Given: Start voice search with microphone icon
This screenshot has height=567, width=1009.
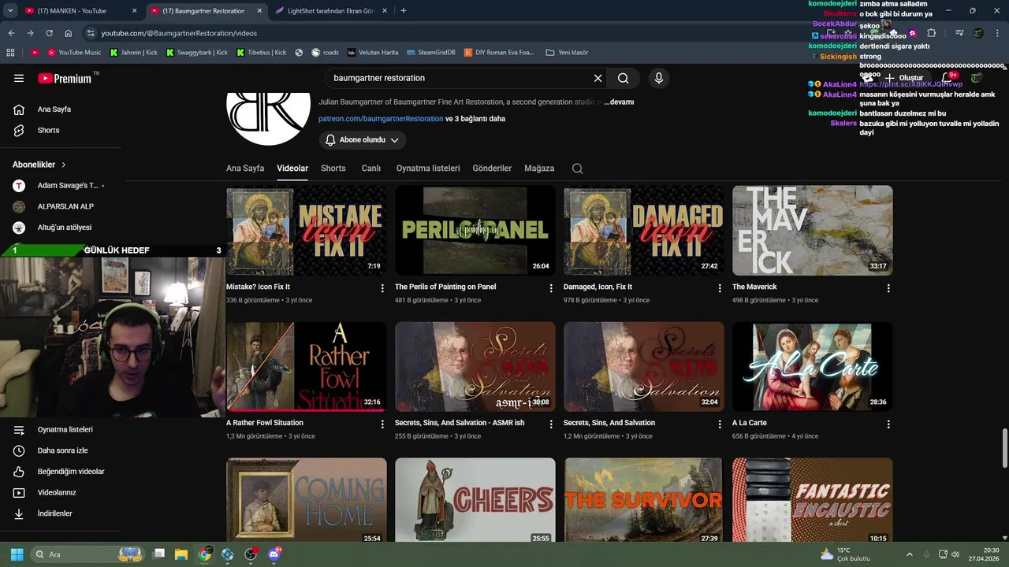Looking at the screenshot, I should (x=659, y=78).
